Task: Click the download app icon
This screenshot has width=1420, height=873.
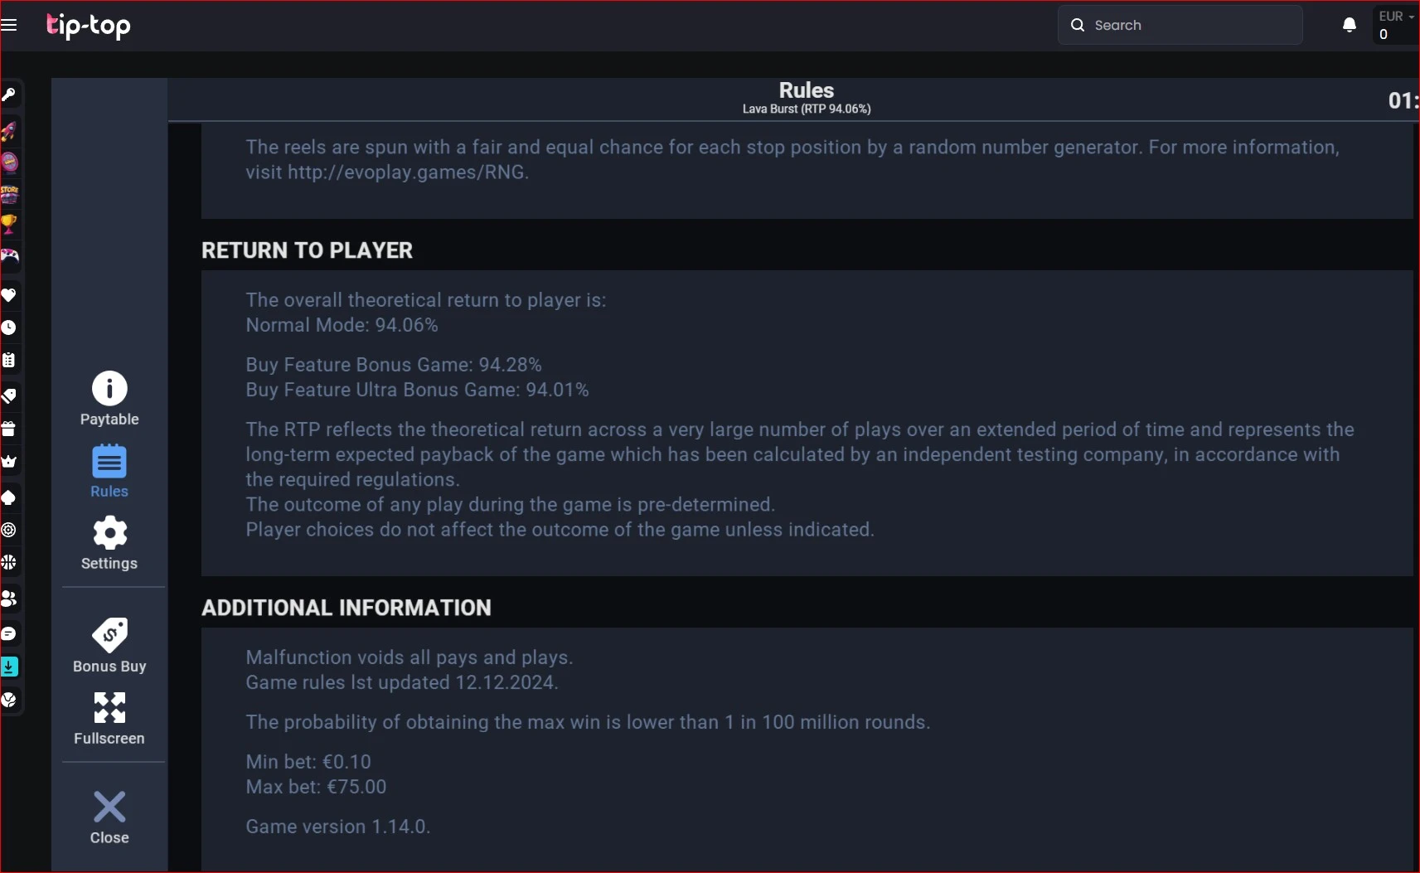Action: pyautogui.click(x=9, y=667)
